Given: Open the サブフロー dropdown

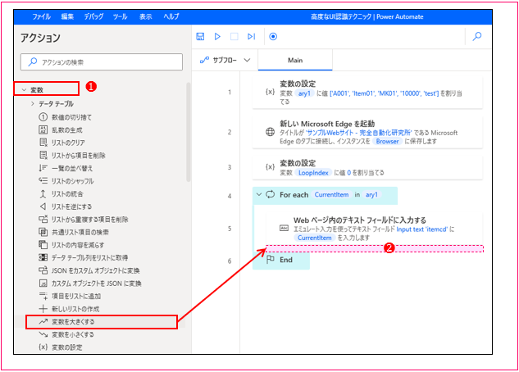Looking at the screenshot, I should (225, 60).
